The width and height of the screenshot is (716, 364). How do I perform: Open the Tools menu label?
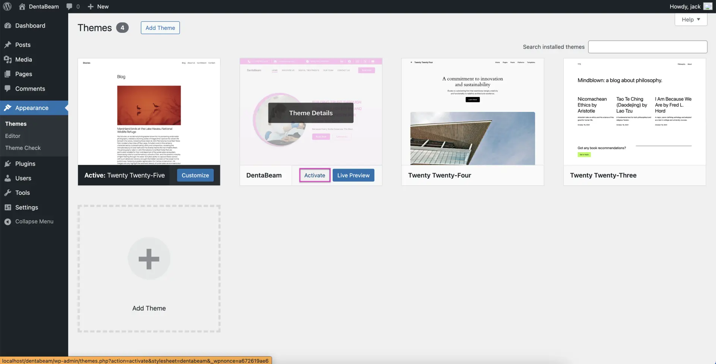click(22, 193)
